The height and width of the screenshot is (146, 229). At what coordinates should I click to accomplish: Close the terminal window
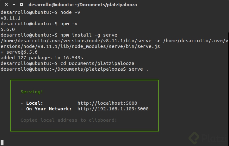[6, 5]
